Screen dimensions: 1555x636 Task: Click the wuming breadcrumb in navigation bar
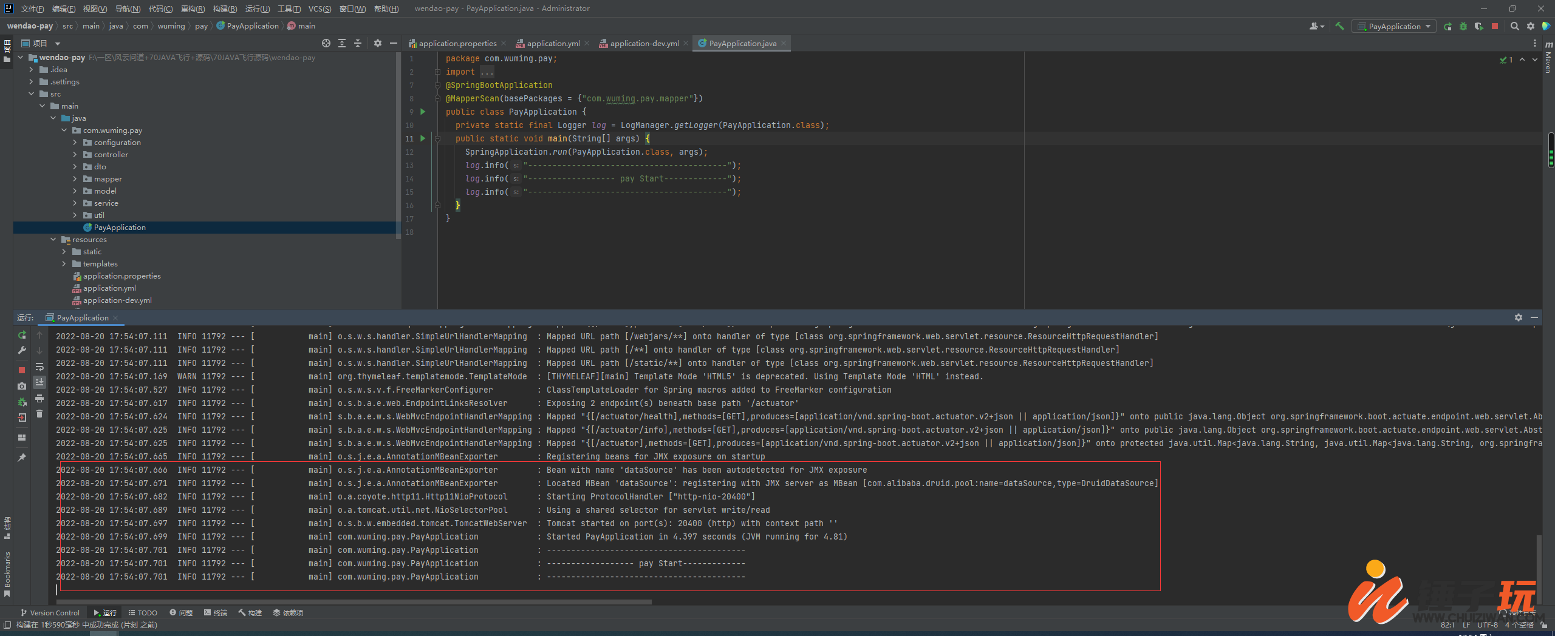click(171, 26)
